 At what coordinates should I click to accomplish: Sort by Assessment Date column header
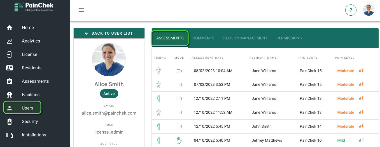pyautogui.click(x=208, y=58)
